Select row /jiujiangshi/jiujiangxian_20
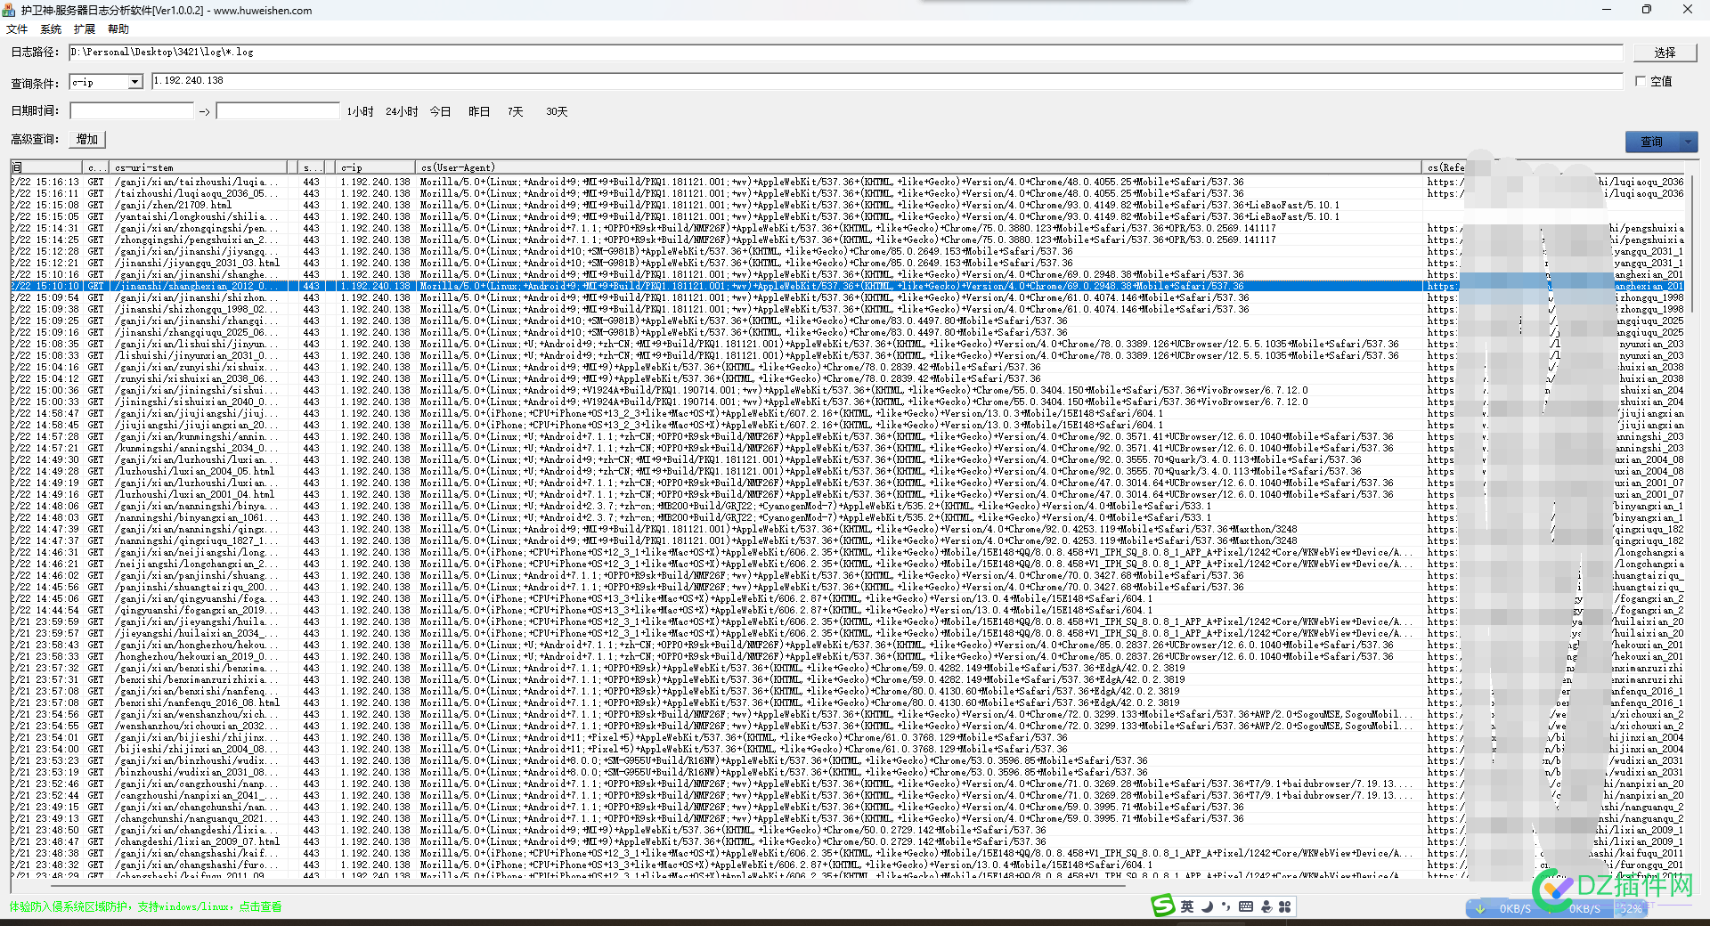The width and height of the screenshot is (1710, 926). (847, 425)
